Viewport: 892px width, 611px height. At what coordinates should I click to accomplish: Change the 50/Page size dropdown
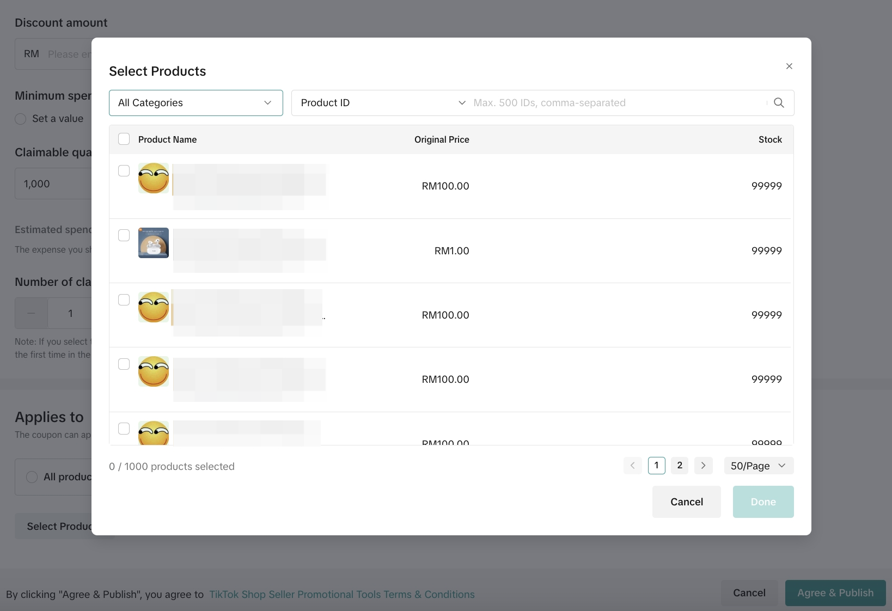(758, 466)
